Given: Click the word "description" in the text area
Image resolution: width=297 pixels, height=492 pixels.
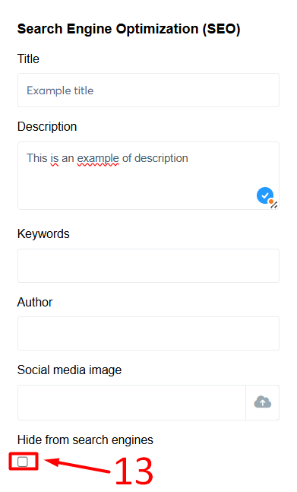Looking at the screenshot, I should click(x=161, y=158).
